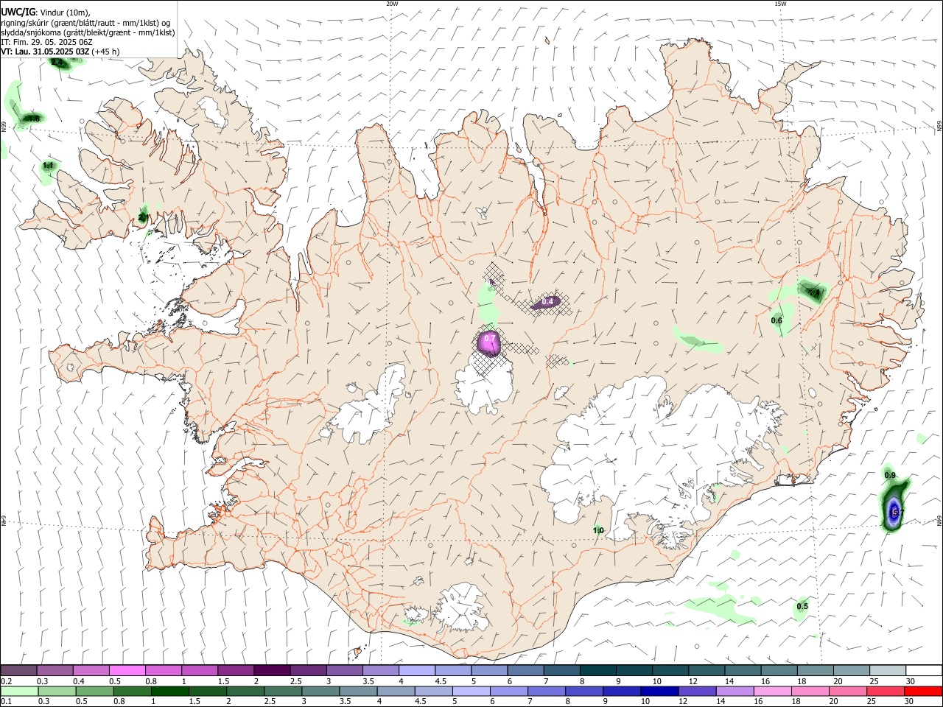Select the pale green 0.1 rain scale swatch
The width and height of the screenshot is (943, 707).
[20, 691]
